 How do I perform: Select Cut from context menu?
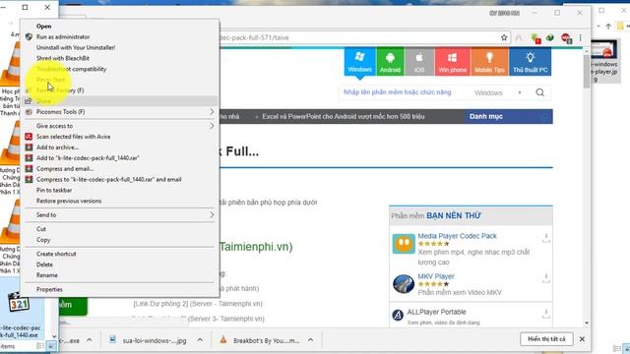(41, 229)
